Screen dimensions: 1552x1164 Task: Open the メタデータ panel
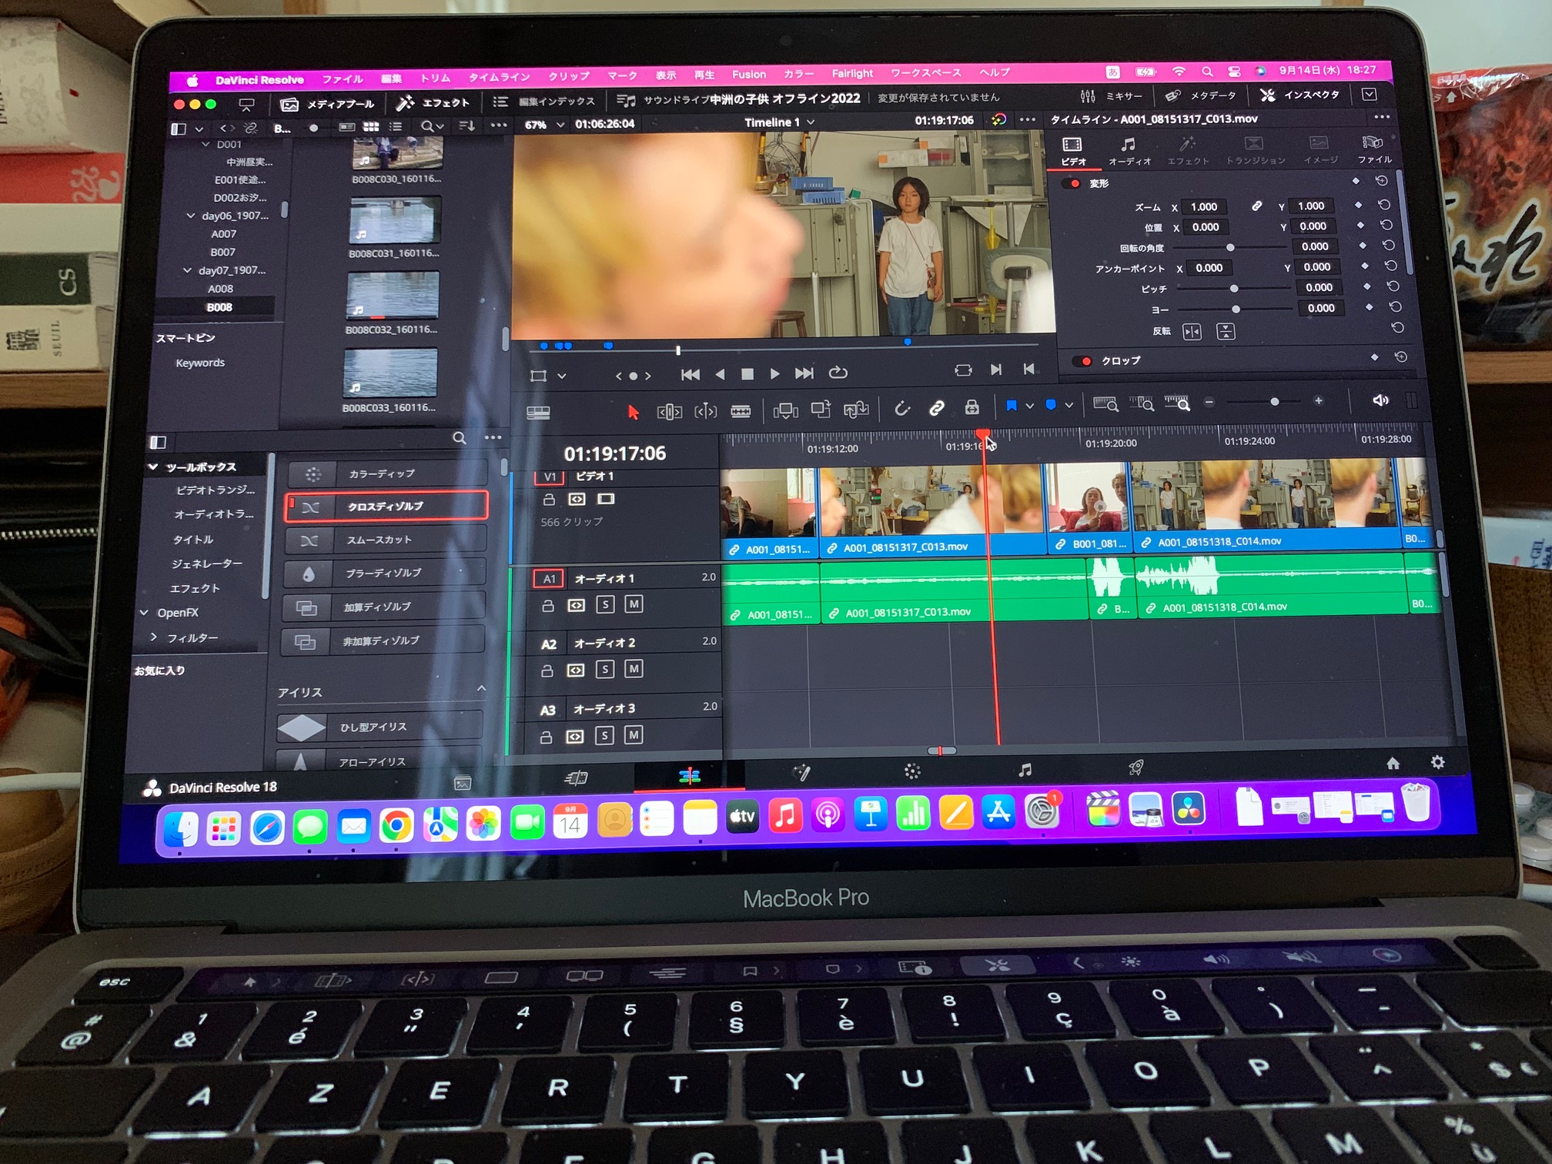tap(1200, 95)
